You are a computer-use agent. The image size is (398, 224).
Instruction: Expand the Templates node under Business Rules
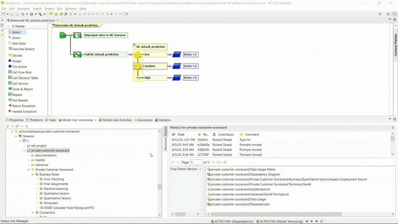point(37,203)
